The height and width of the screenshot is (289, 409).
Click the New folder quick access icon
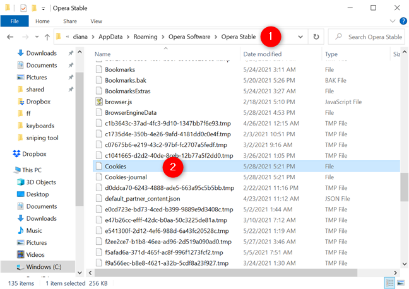pyautogui.click(x=34, y=8)
